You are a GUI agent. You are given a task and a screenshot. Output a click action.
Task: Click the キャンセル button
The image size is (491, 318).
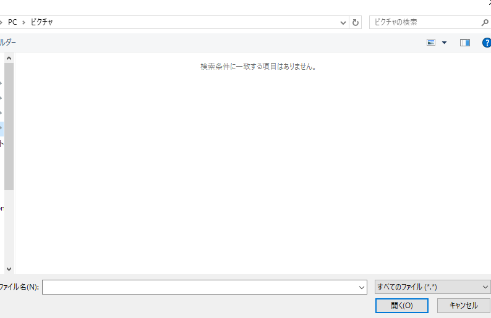(x=463, y=306)
